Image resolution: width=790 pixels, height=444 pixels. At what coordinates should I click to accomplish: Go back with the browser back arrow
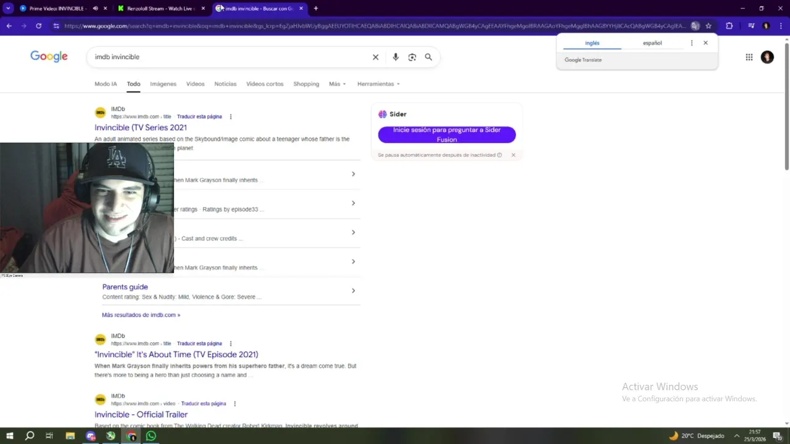(x=9, y=26)
